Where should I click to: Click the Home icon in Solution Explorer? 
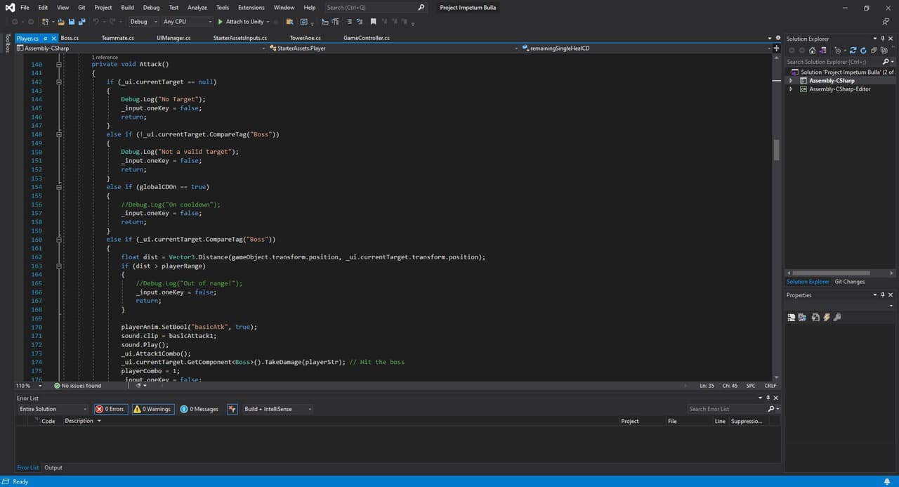[x=812, y=50]
